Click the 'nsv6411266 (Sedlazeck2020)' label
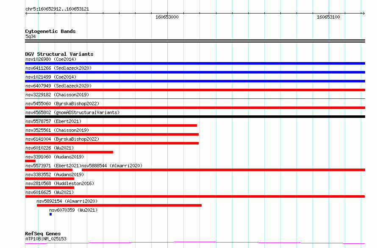This screenshot has width=377, height=248. 58,68
